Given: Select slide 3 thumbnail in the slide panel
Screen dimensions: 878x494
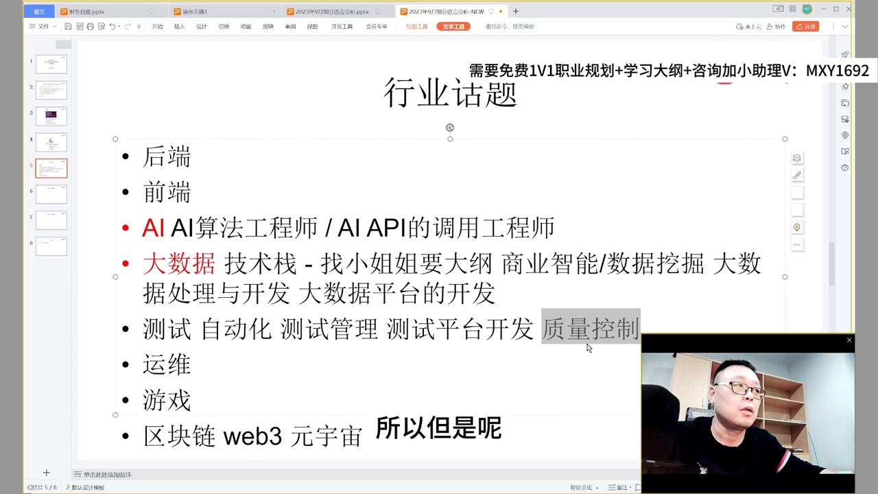Looking at the screenshot, I should coord(50,115).
